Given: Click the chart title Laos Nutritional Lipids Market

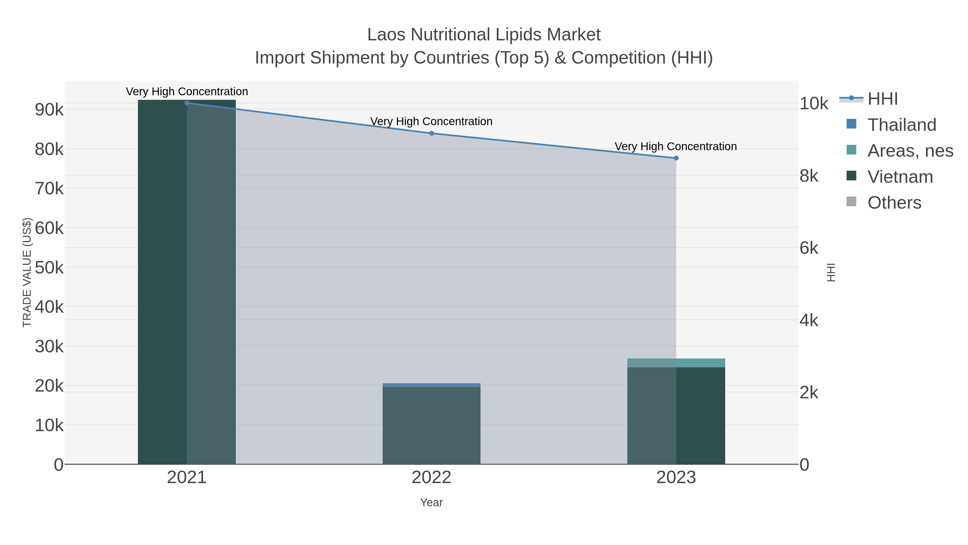Looking at the screenshot, I should point(484,35).
